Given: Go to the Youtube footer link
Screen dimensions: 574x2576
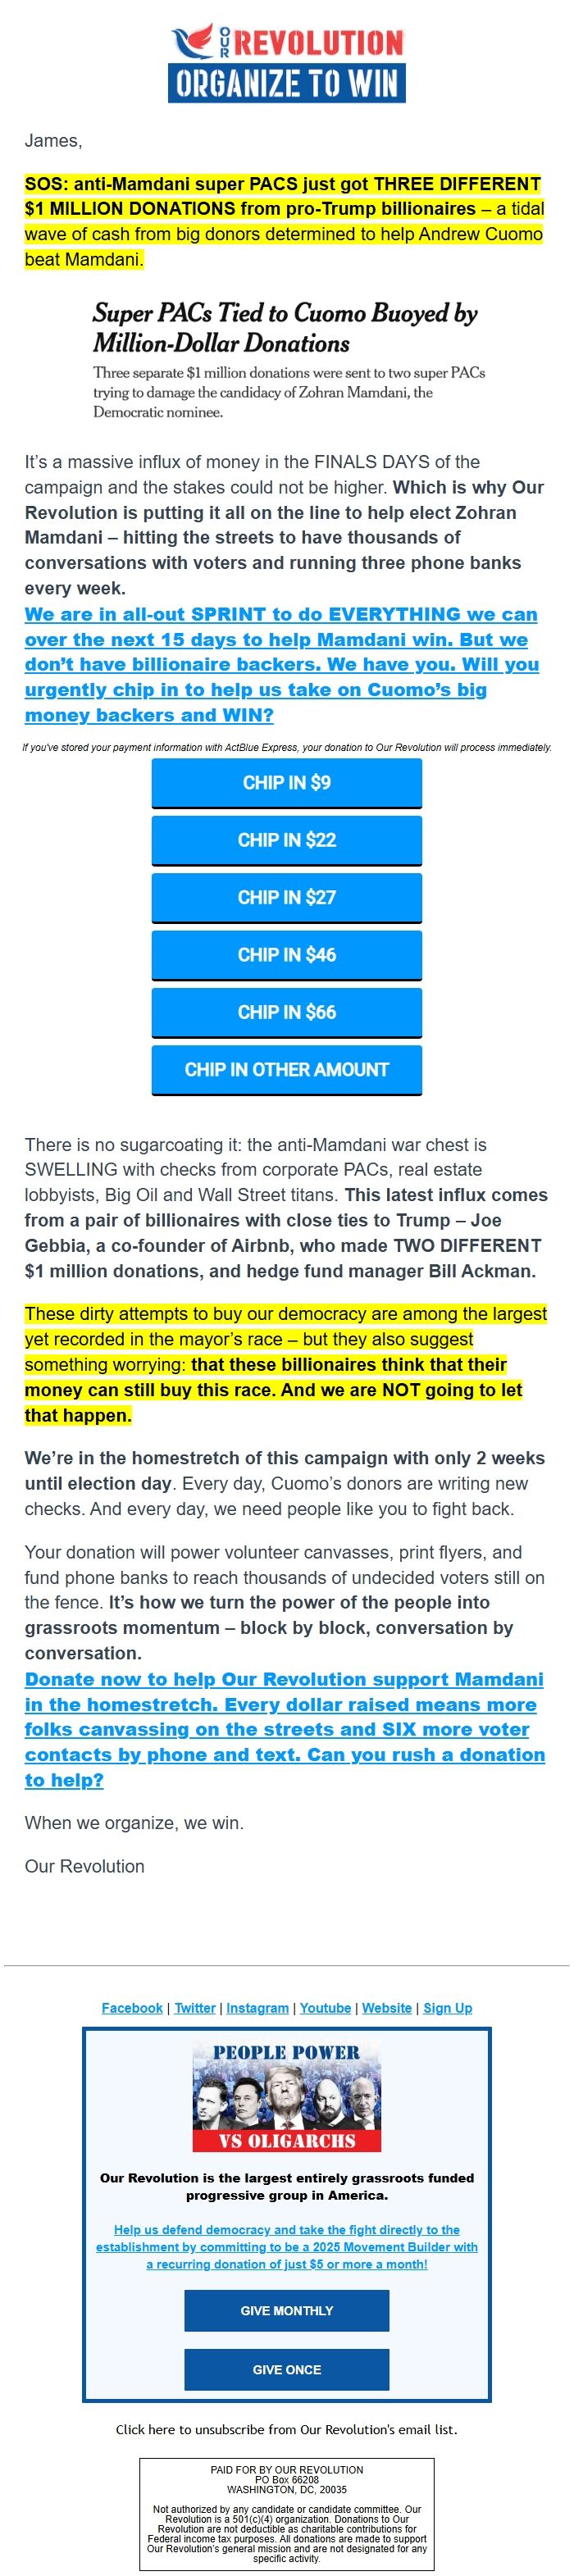Looking at the screenshot, I should tap(325, 2008).
